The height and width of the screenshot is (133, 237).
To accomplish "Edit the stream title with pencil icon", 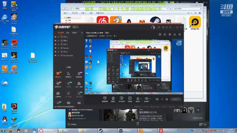I will point(96,36).
